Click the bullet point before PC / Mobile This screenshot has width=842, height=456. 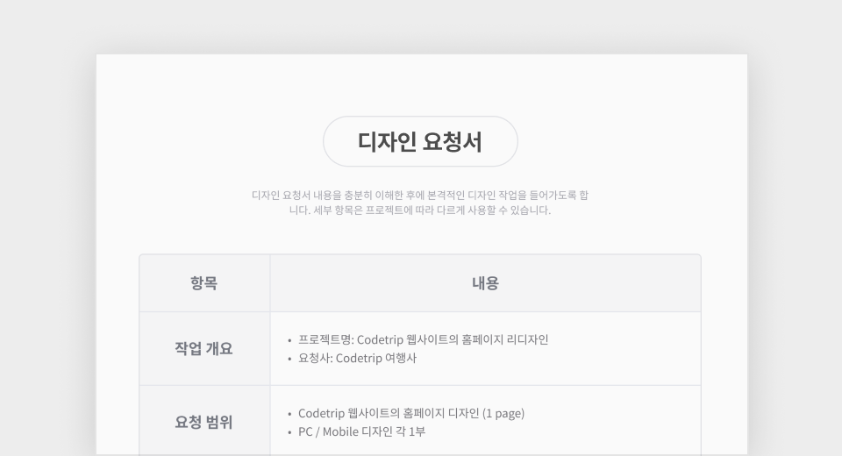pos(289,432)
